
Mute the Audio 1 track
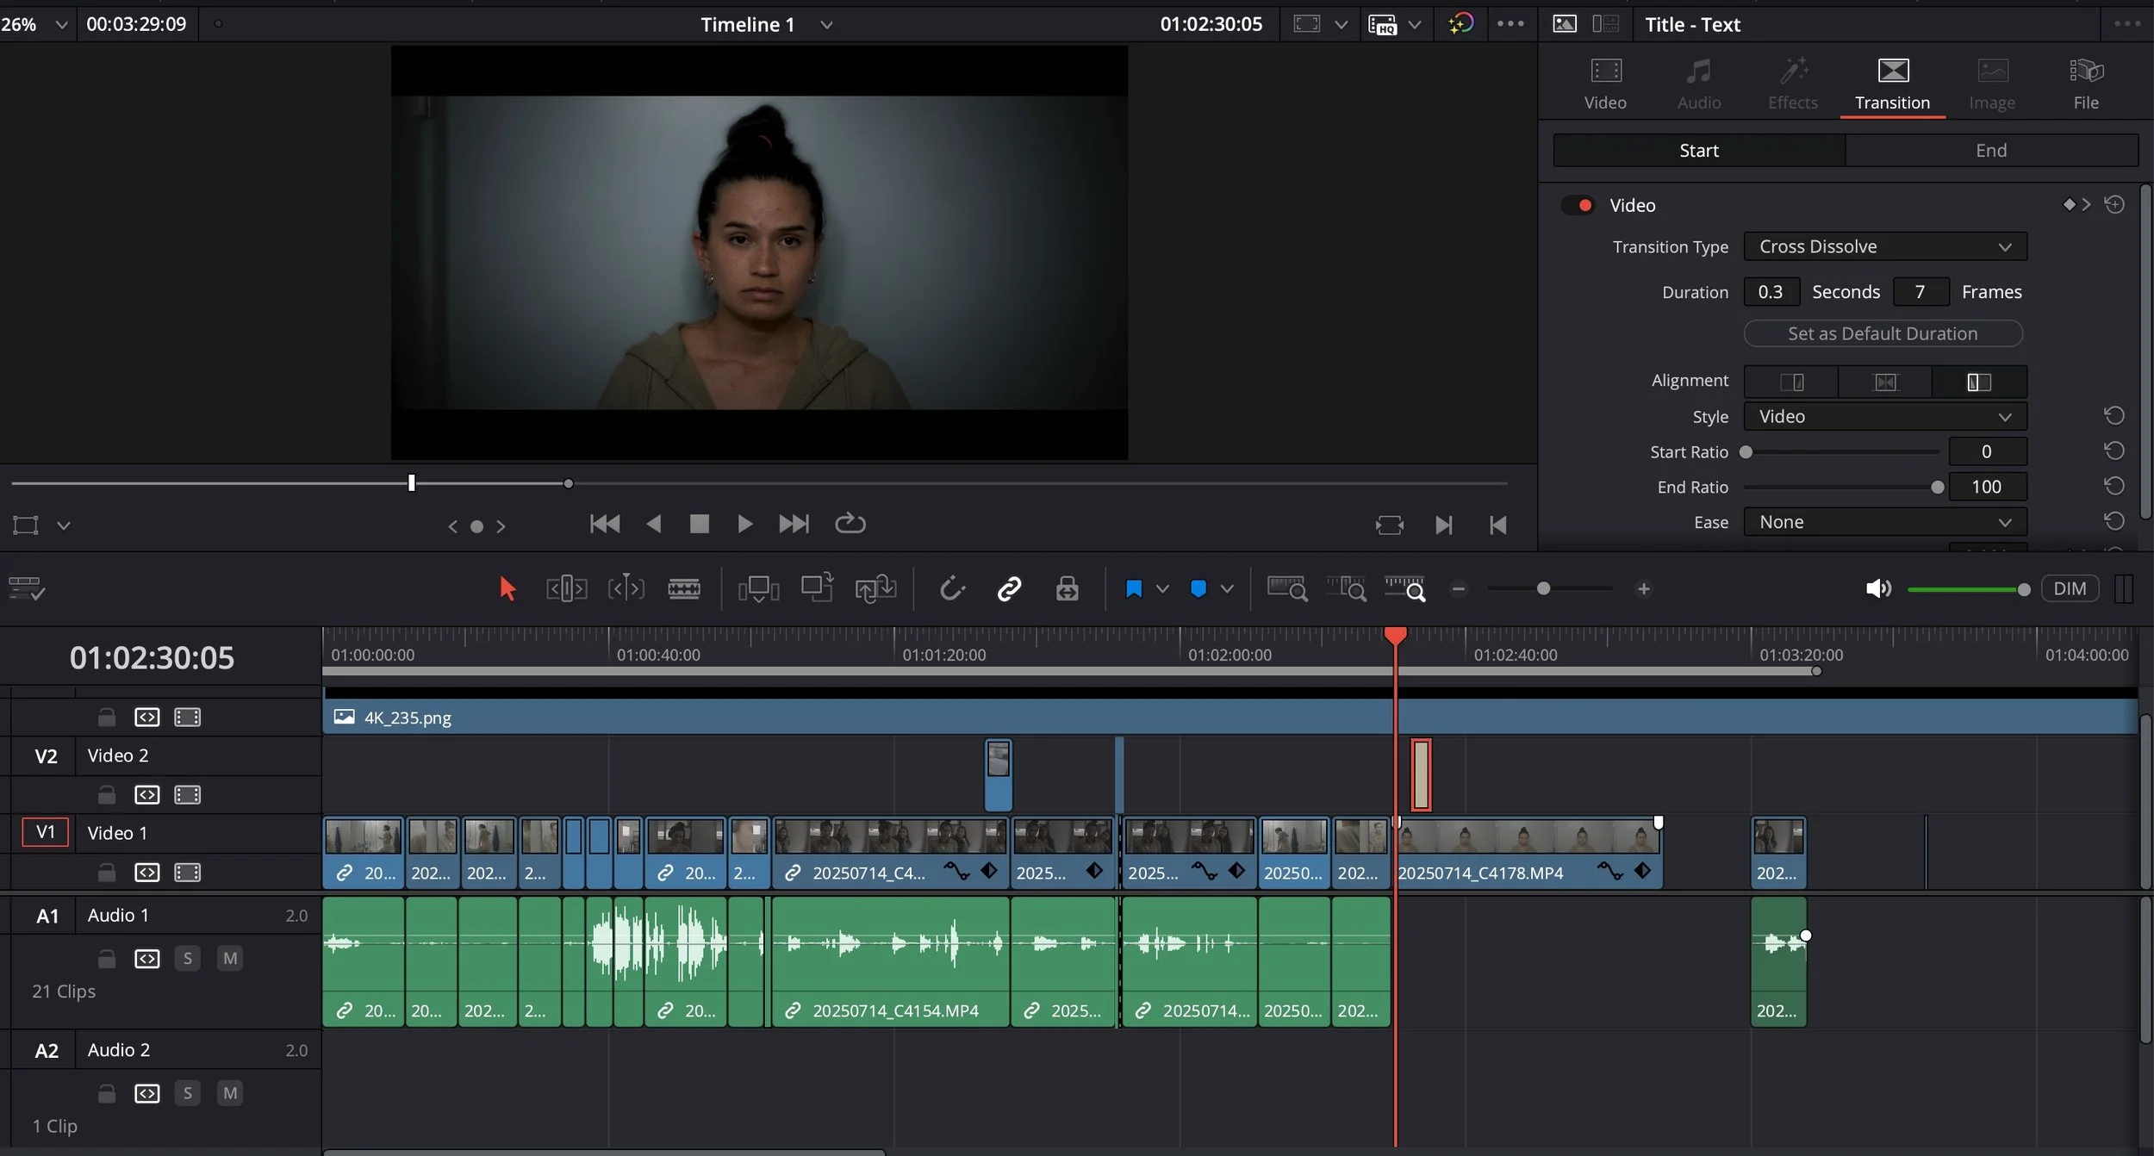click(x=229, y=958)
